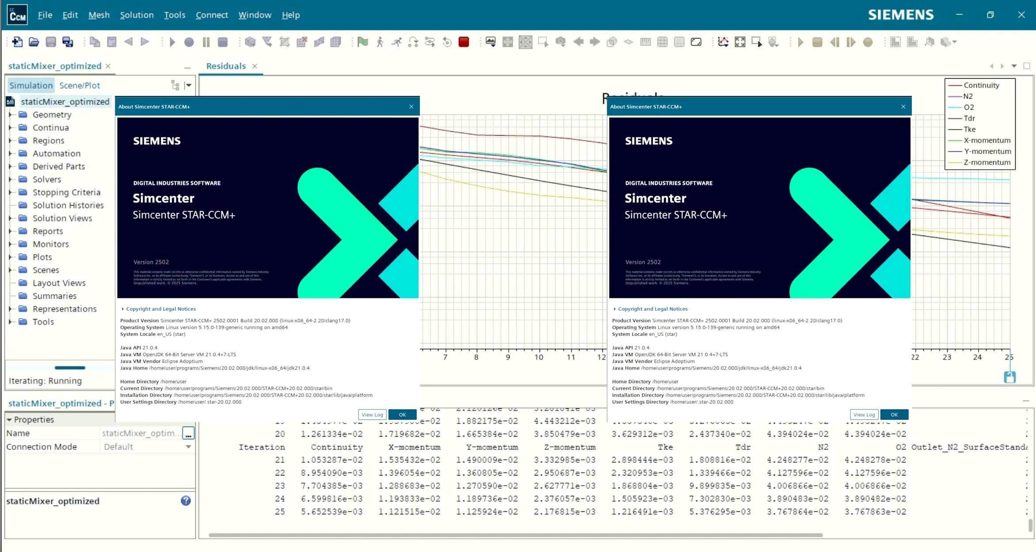Viewport: 1036px width, 552px height.
Task: Select the plot zoom-selection tool
Action: click(757, 42)
